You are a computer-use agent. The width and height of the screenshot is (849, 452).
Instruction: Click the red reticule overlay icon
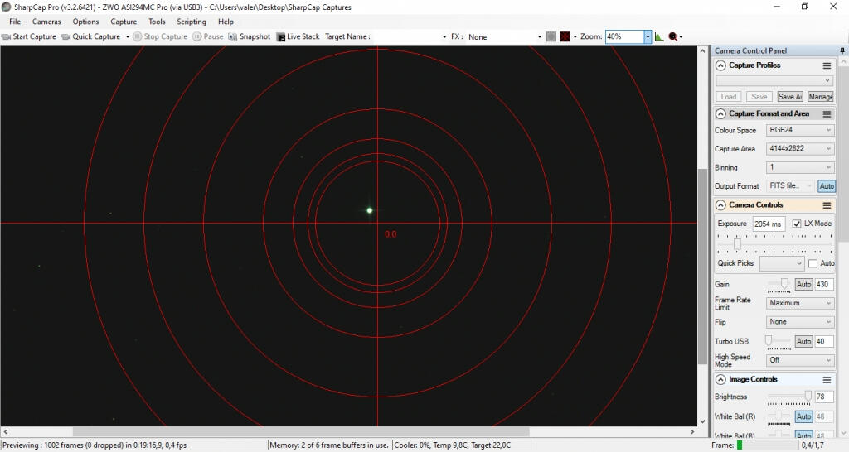[565, 36]
